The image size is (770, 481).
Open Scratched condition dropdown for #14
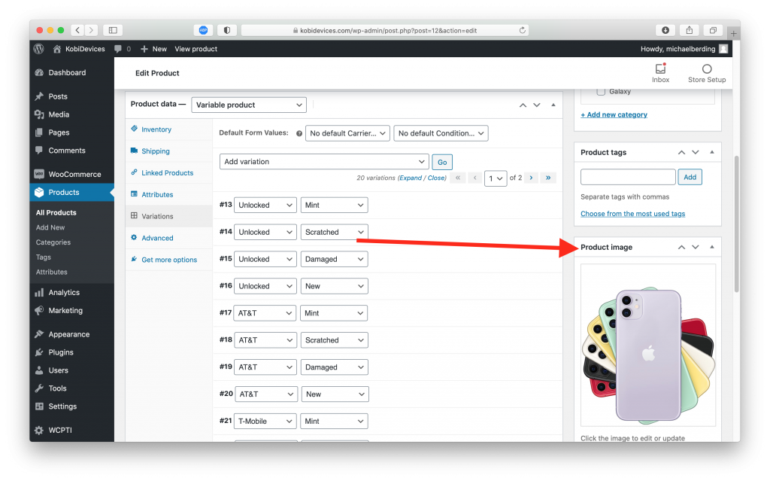(335, 232)
